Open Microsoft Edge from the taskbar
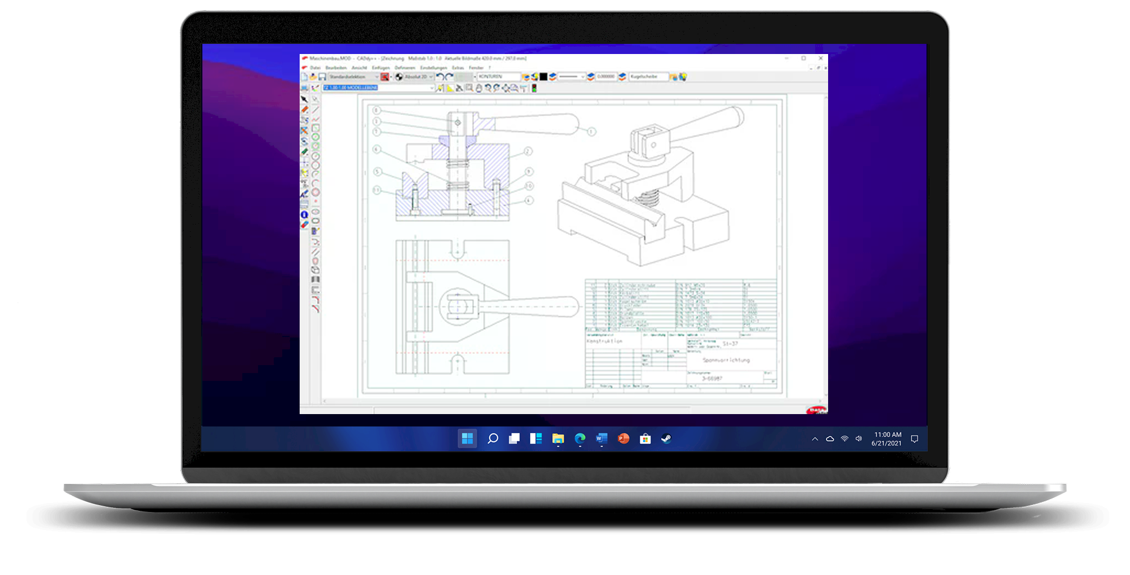This screenshot has height=575, width=1130. click(580, 439)
